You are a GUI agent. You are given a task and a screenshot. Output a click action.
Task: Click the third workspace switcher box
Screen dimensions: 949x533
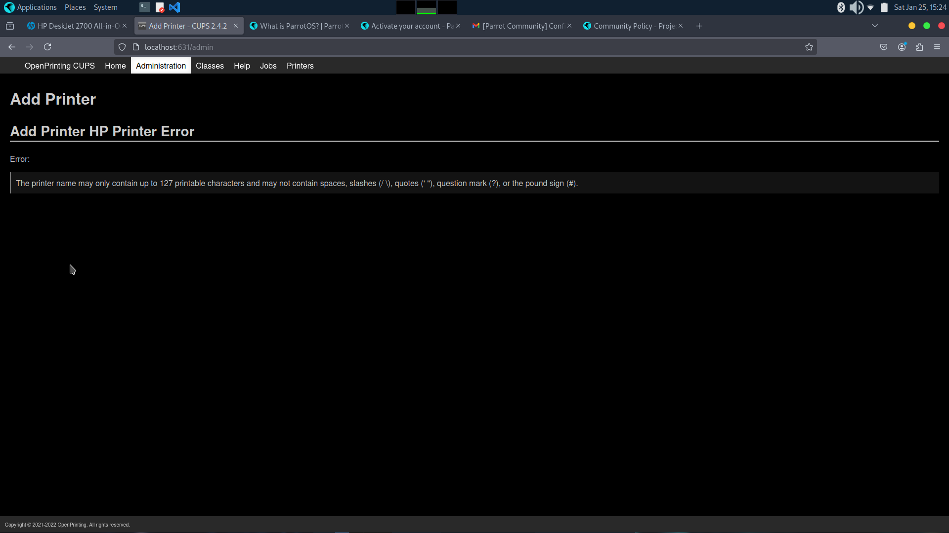pyautogui.click(x=447, y=7)
